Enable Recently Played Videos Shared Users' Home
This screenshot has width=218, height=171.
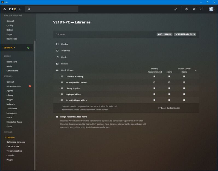184,100
